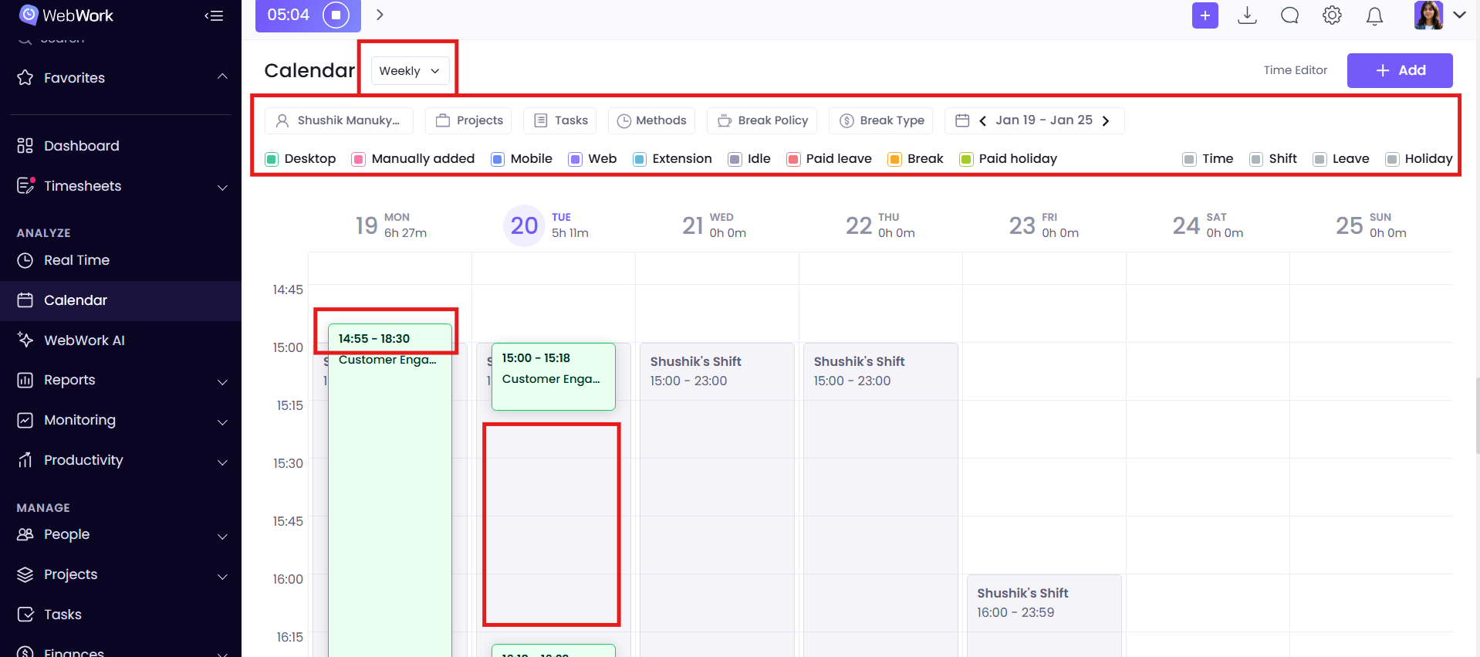Open notifications bell
Screen dimensions: 1480x657
tap(1374, 16)
